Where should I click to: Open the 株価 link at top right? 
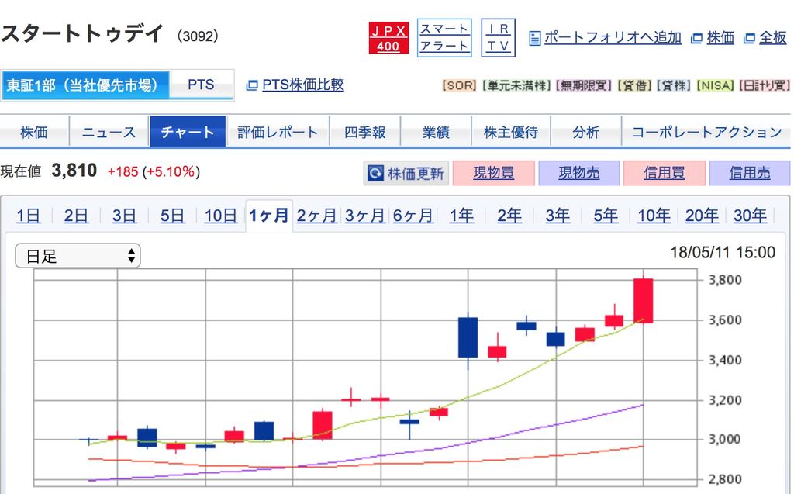pos(720,37)
